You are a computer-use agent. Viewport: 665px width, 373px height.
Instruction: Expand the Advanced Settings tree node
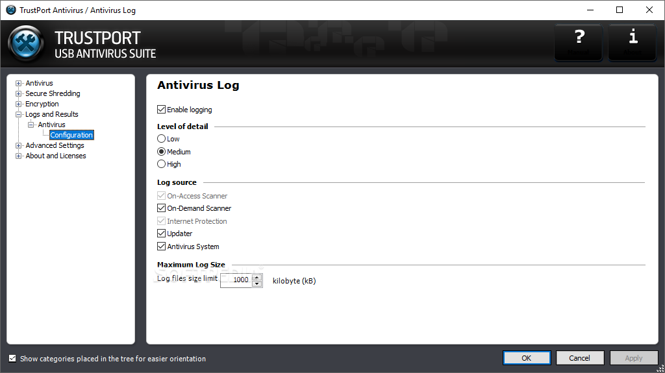coord(18,145)
